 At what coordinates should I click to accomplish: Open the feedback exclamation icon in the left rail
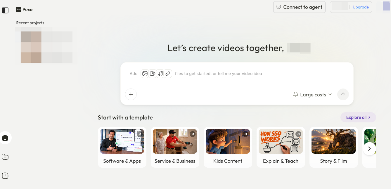coord(5,176)
